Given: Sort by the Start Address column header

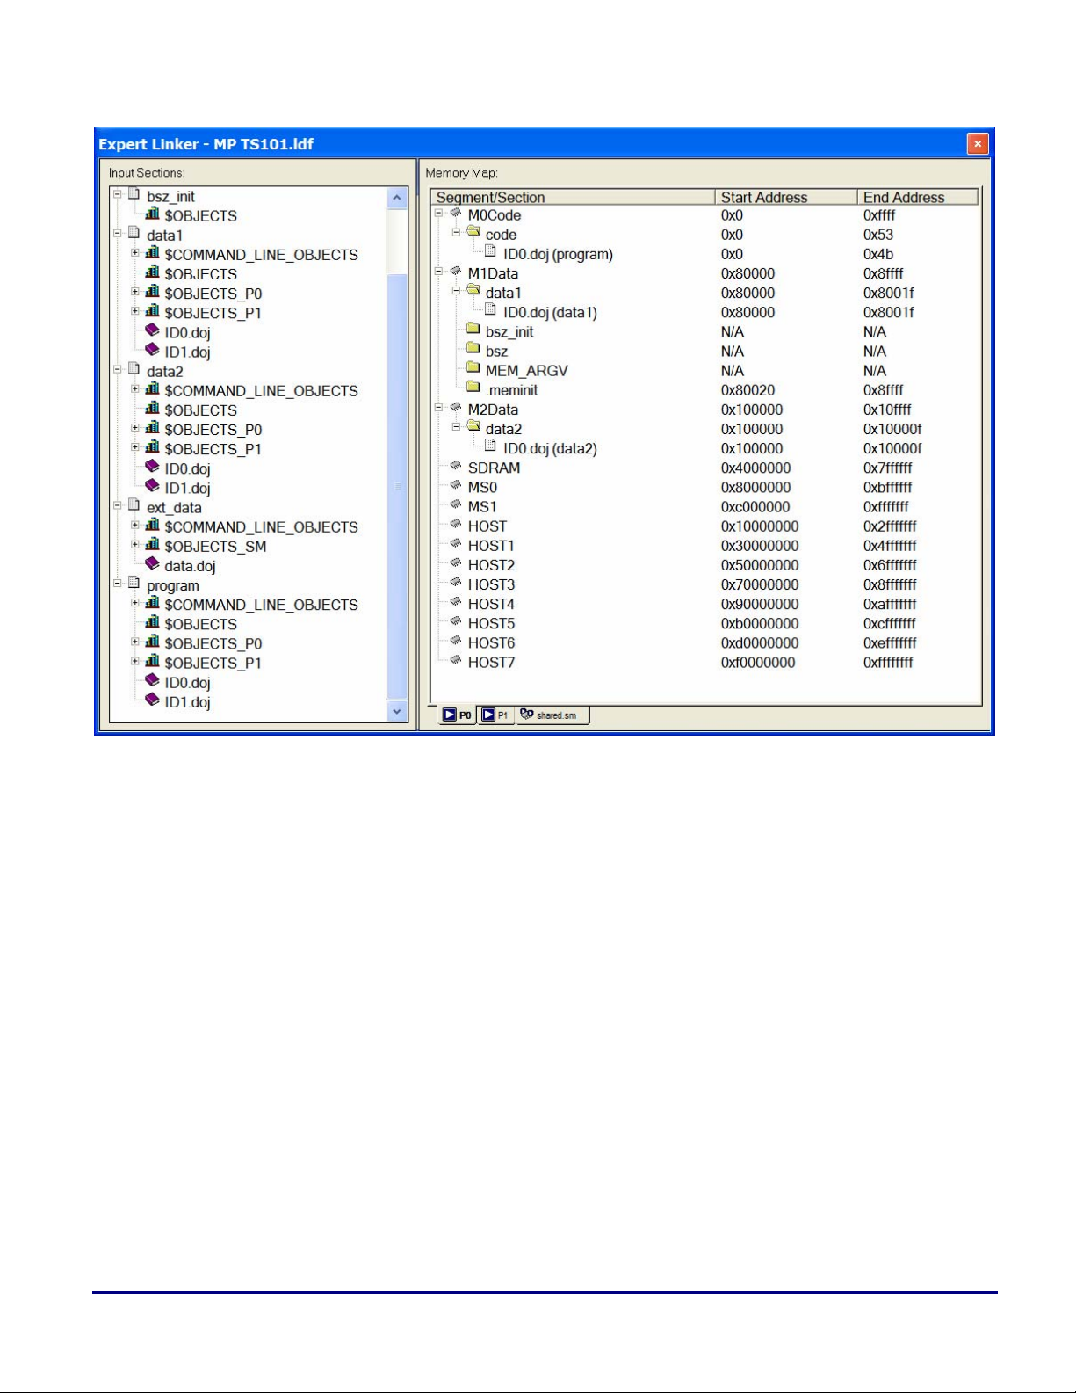Looking at the screenshot, I should click(x=786, y=197).
